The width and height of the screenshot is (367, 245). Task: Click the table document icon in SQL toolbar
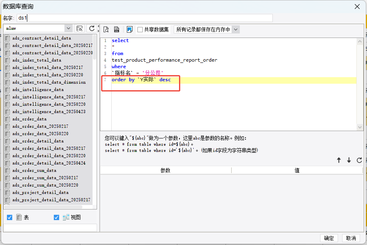pos(117,29)
